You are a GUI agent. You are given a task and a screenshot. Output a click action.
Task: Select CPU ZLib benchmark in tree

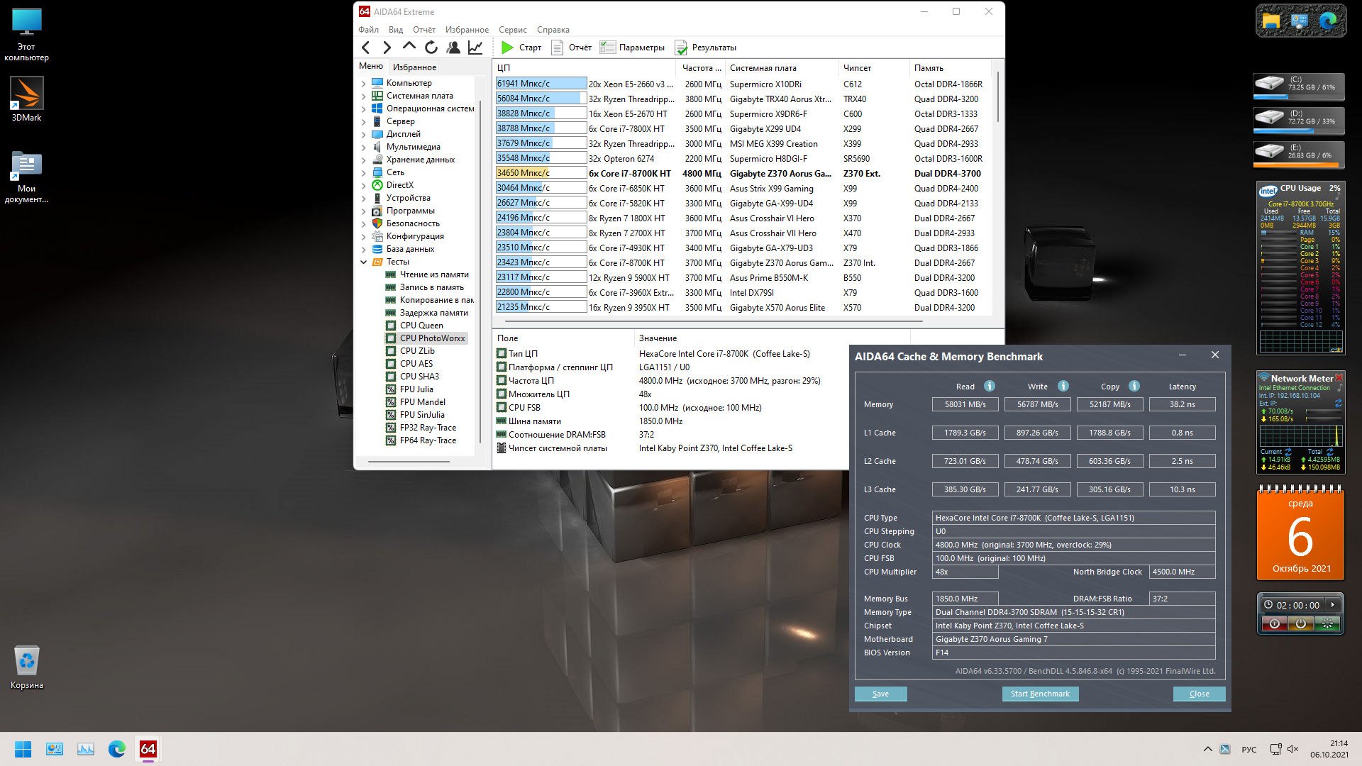click(x=417, y=351)
